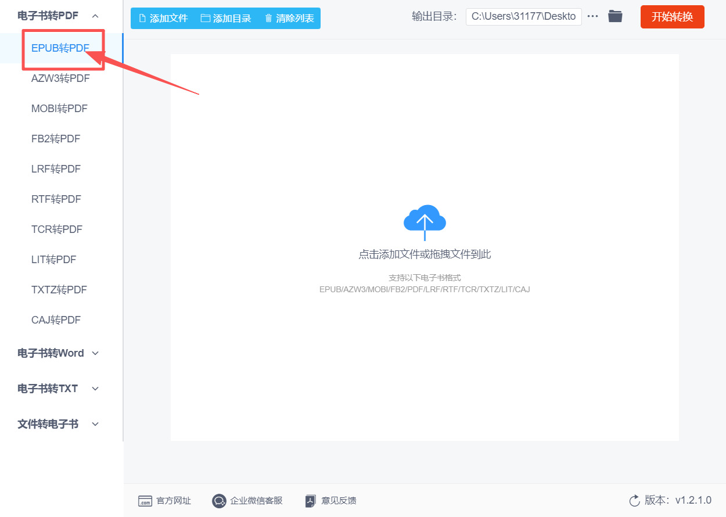The image size is (726, 517).
Task: Expand the 电子书转TXT section
Action: click(96, 389)
